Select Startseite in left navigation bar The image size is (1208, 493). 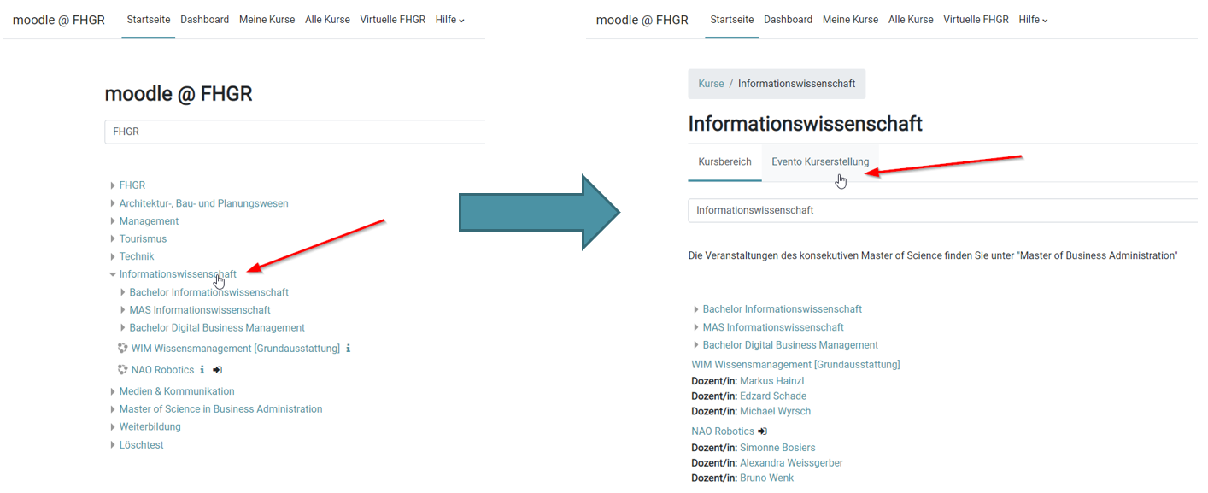pos(149,20)
